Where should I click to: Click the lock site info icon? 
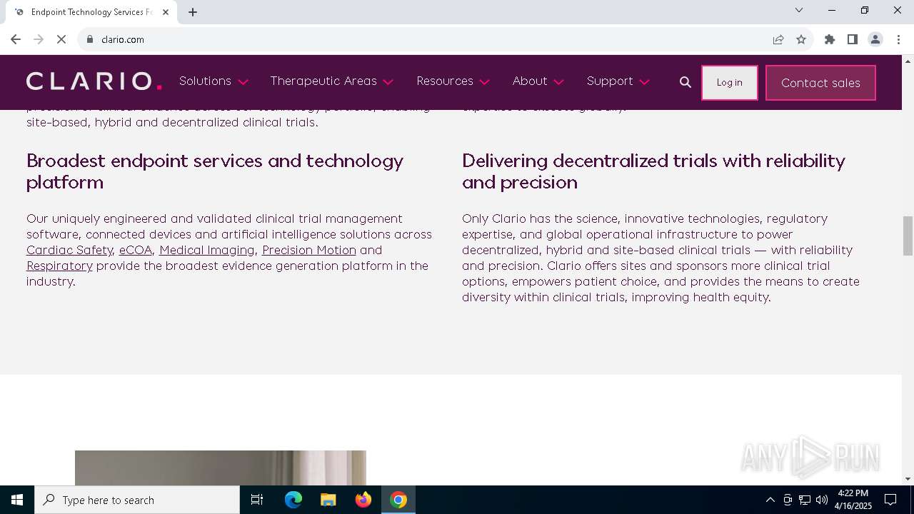pos(90,39)
